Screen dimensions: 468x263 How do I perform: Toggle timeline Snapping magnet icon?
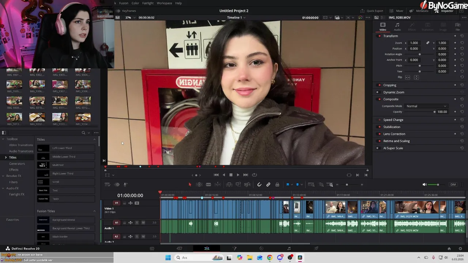259,184
